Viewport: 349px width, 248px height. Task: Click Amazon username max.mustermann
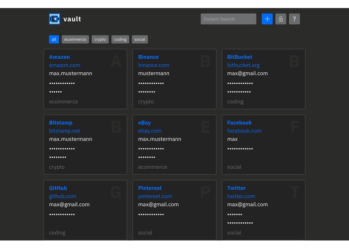(x=71, y=73)
